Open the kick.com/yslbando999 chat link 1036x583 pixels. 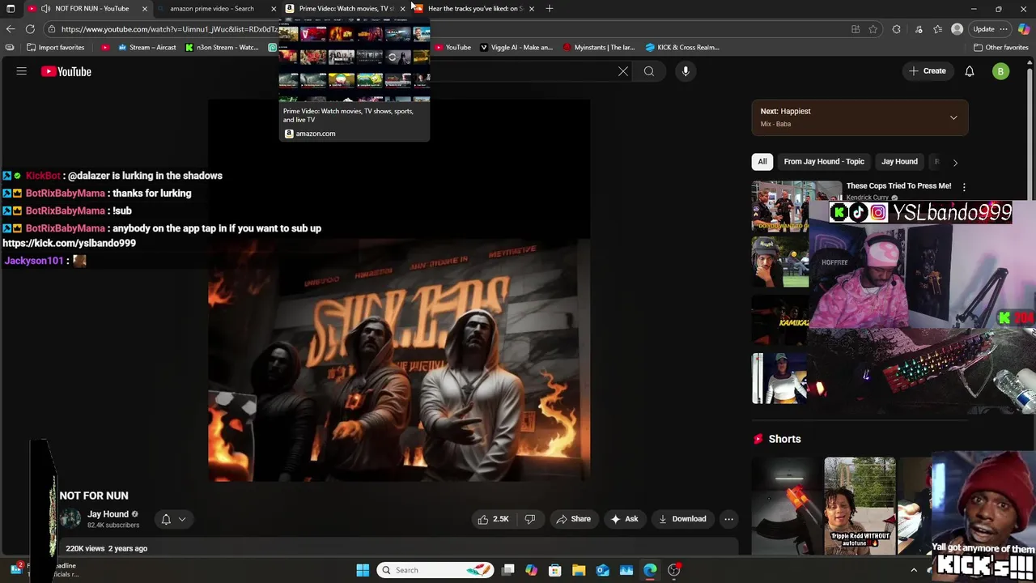point(69,243)
